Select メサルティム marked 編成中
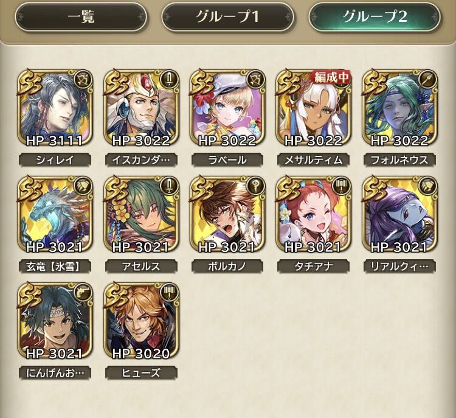 click(314, 108)
